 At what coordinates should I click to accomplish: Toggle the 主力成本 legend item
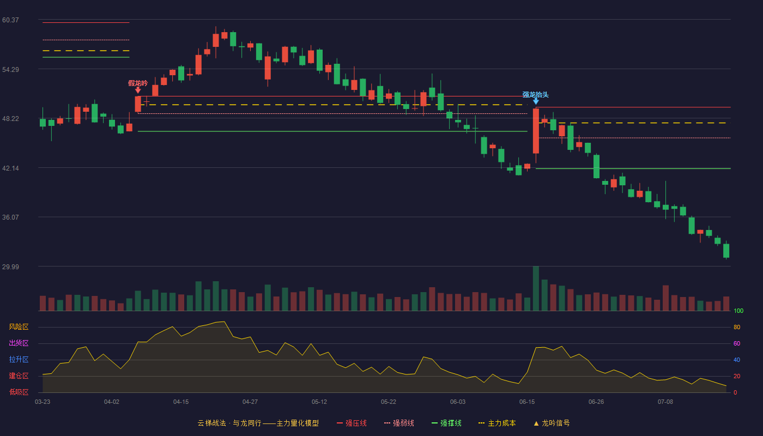tap(497, 423)
